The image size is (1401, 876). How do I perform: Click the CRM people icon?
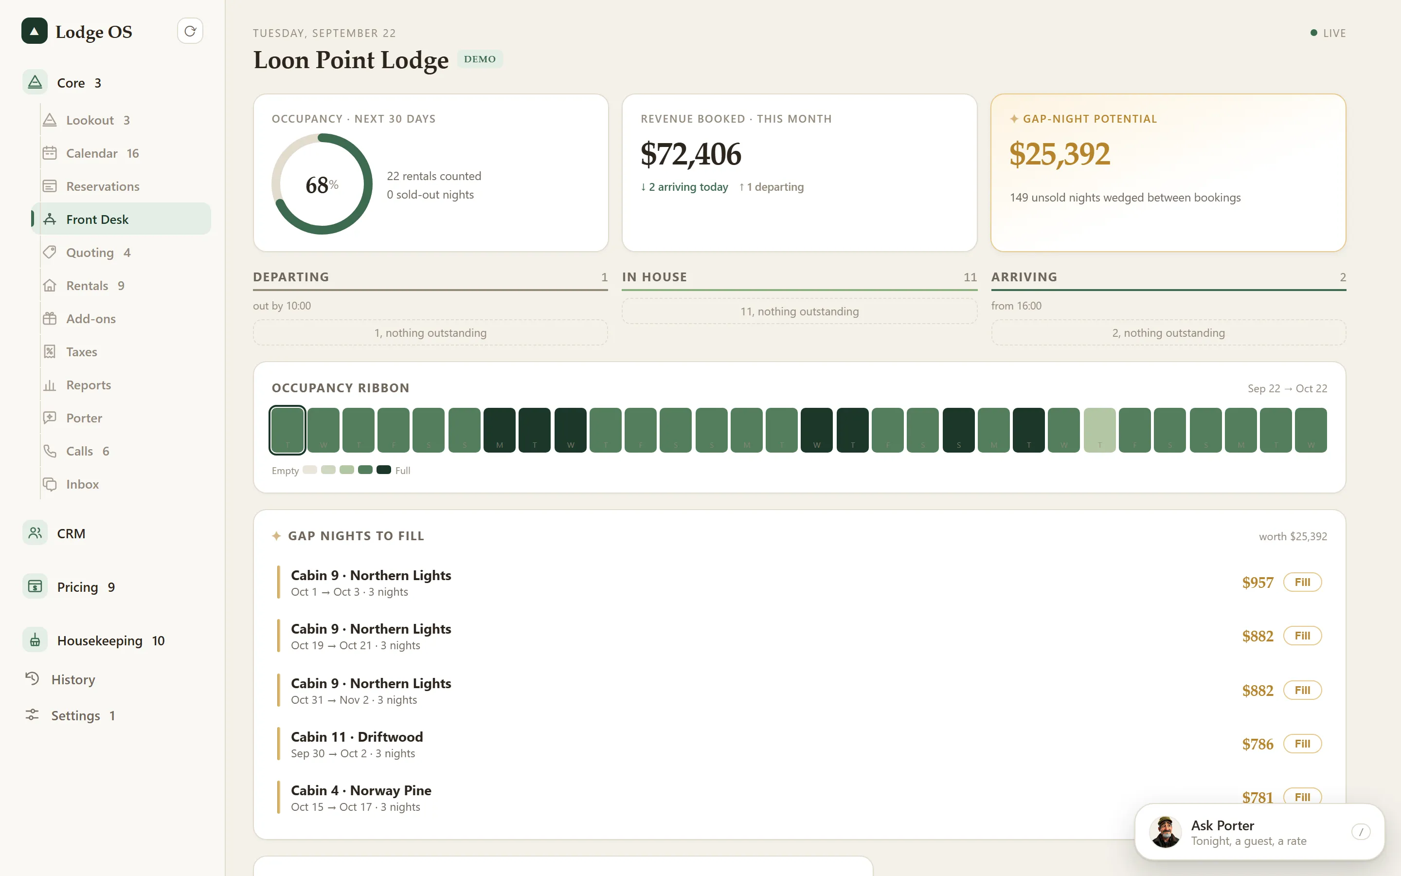point(35,533)
